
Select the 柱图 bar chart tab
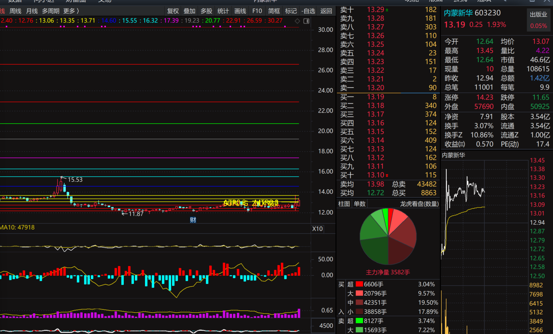point(344,204)
